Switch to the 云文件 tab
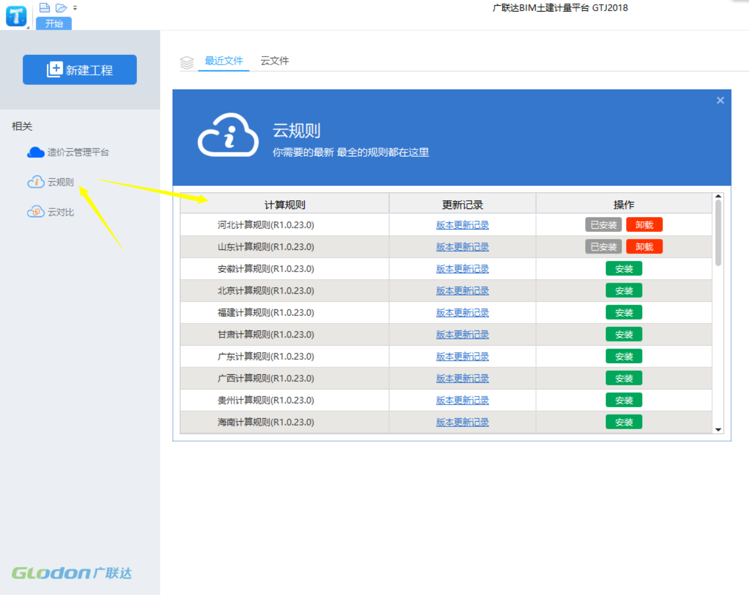 [x=275, y=61]
